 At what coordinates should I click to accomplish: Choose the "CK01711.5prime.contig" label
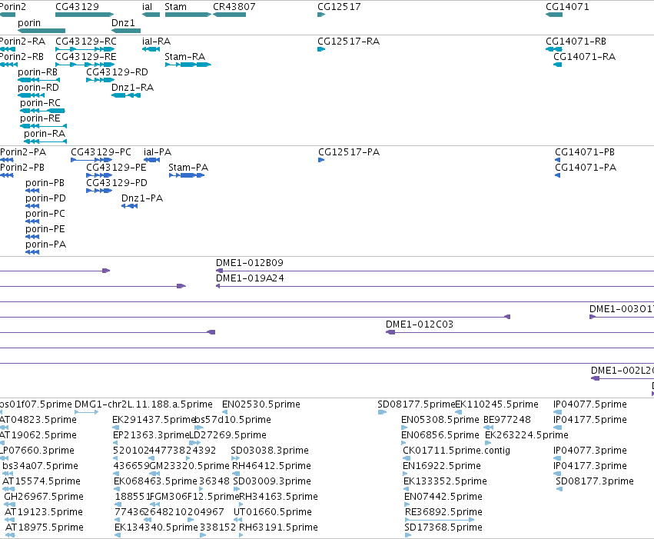click(x=456, y=451)
